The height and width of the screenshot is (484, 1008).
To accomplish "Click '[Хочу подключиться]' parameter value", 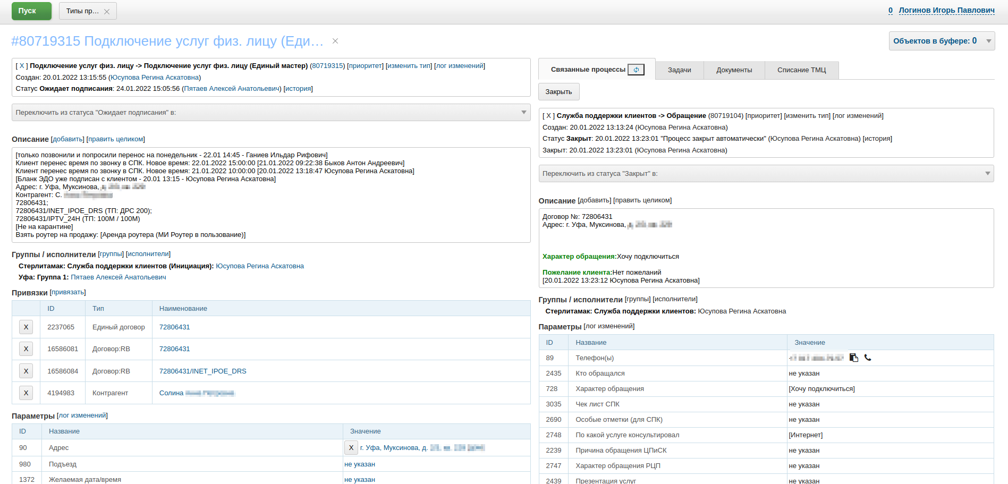I will pyautogui.click(x=821, y=389).
